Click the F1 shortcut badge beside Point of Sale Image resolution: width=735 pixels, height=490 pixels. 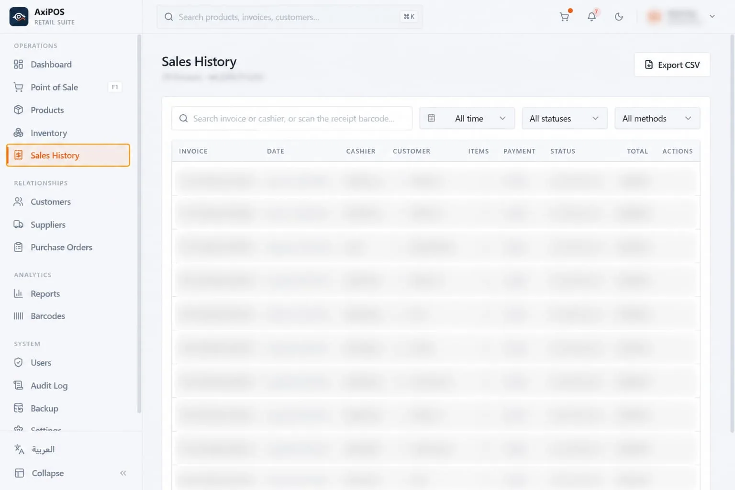point(115,87)
